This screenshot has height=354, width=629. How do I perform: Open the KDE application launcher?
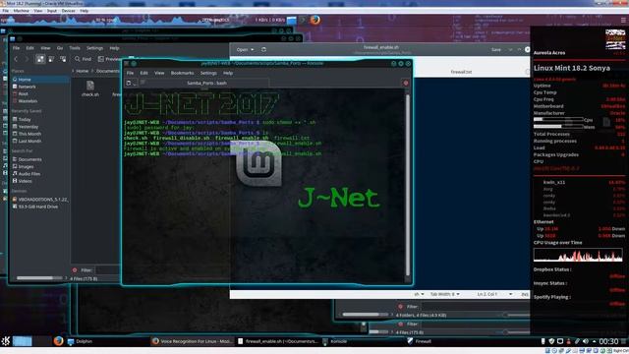pos(6,341)
